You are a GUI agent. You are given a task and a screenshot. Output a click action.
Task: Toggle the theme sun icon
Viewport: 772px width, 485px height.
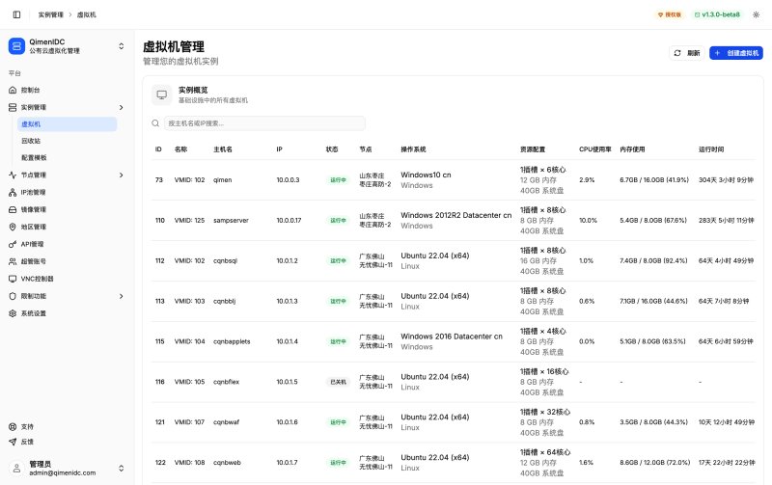757,14
